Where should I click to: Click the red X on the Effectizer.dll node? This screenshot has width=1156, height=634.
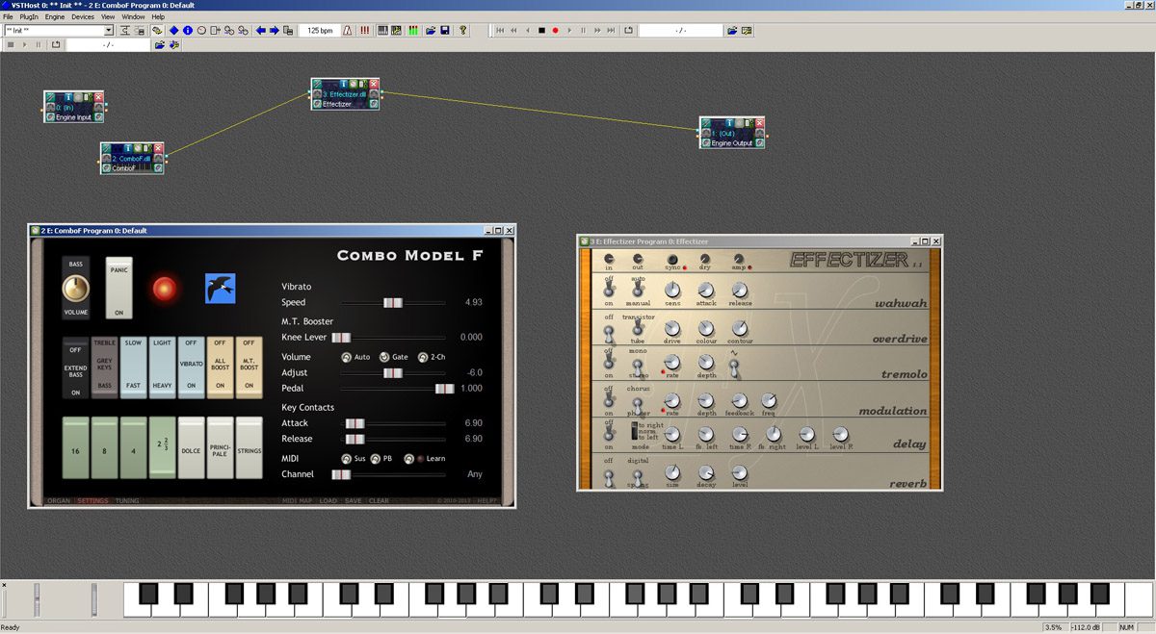(374, 84)
